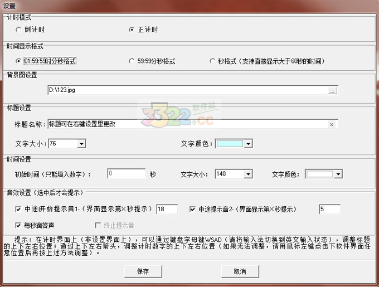Screen dimensions: 379x287
Task: Click the 音效设置（选中后才会提示）label
Action: click(x=45, y=193)
